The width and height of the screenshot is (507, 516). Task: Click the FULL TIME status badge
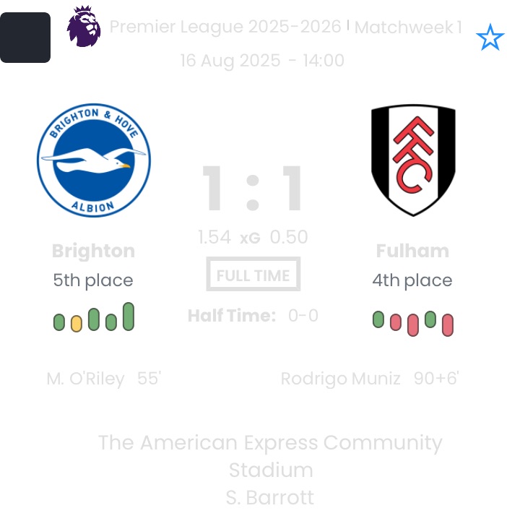[x=253, y=275]
